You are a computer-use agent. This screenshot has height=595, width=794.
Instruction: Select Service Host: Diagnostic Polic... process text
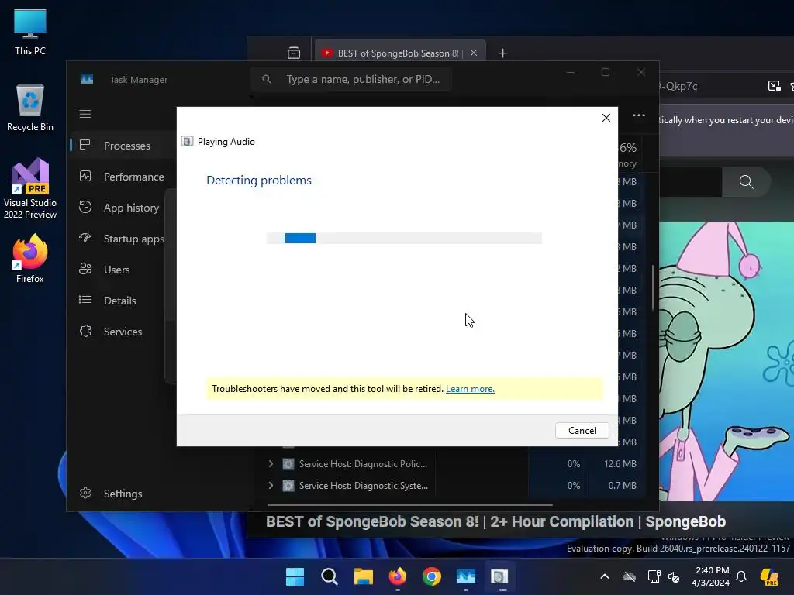(x=363, y=464)
